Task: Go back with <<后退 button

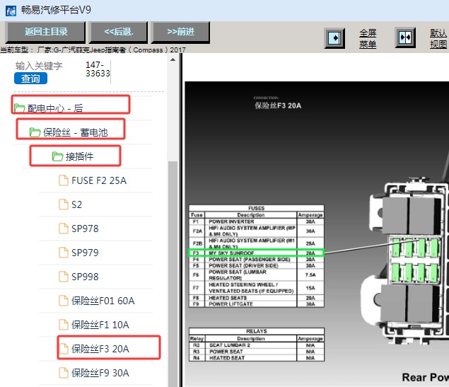Action: 119,32
